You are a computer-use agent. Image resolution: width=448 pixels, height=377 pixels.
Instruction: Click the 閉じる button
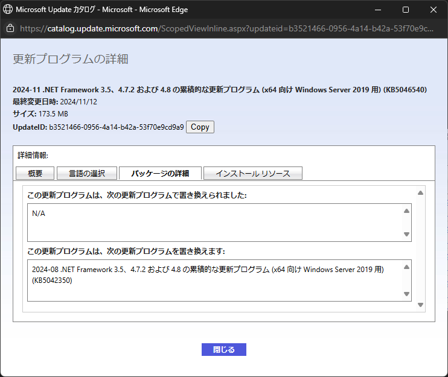point(224,350)
